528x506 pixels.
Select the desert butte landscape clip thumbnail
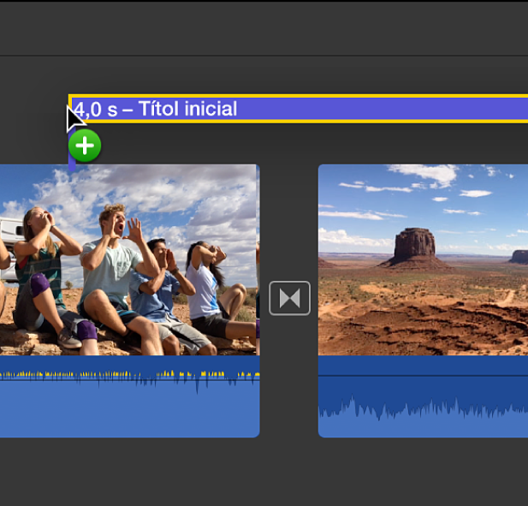point(423,259)
